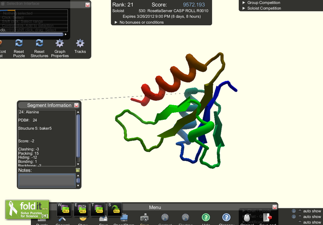Click info icon beside Chat - Puzzle auto show
The width and height of the screenshot is (323, 225).
tap(294, 211)
